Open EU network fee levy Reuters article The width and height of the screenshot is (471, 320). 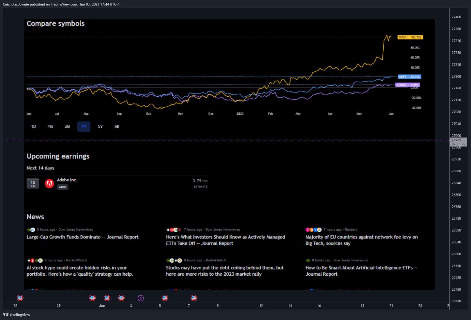point(361,240)
